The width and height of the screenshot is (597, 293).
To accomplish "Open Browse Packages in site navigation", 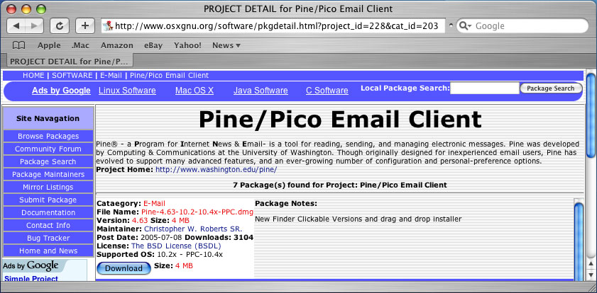I will [x=48, y=136].
